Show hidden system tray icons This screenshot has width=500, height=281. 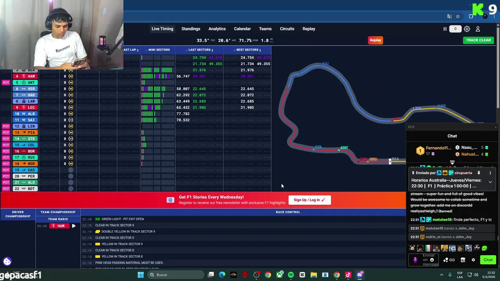[441, 275]
